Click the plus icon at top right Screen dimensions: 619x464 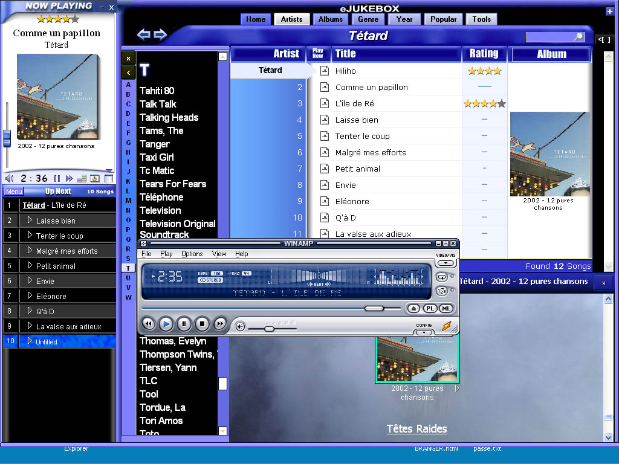point(609,11)
